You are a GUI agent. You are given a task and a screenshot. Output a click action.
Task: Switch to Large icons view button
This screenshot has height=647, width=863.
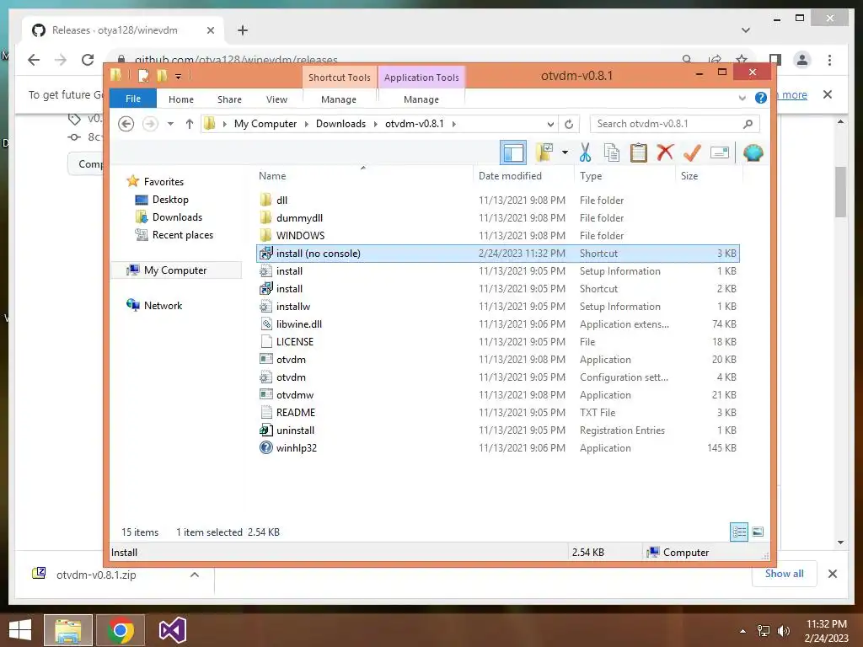tap(758, 532)
